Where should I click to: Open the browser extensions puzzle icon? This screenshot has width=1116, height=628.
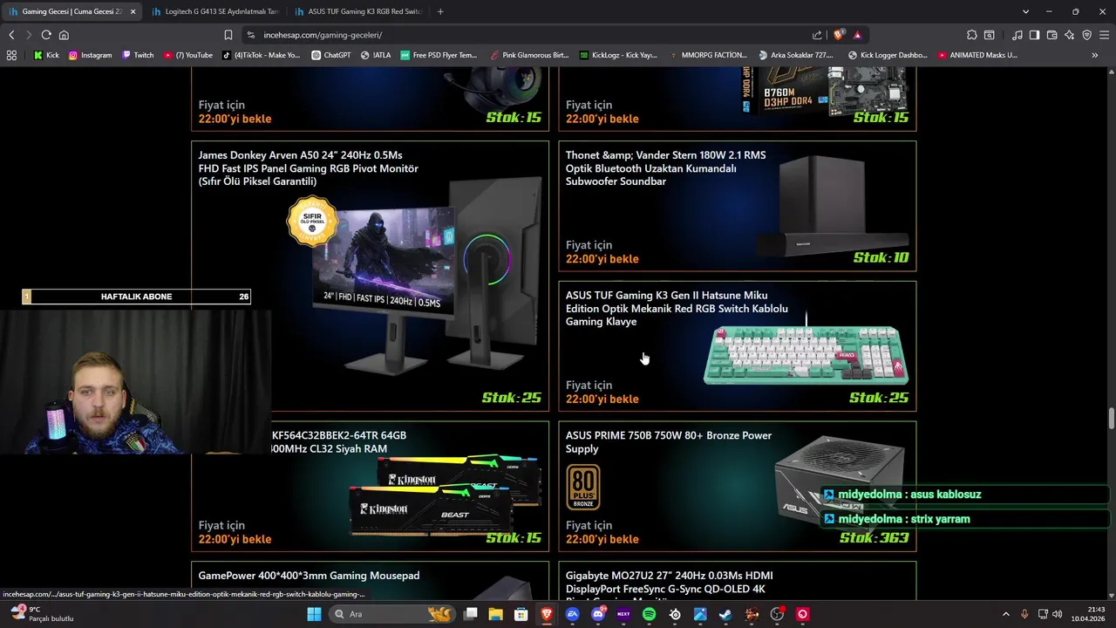click(972, 35)
